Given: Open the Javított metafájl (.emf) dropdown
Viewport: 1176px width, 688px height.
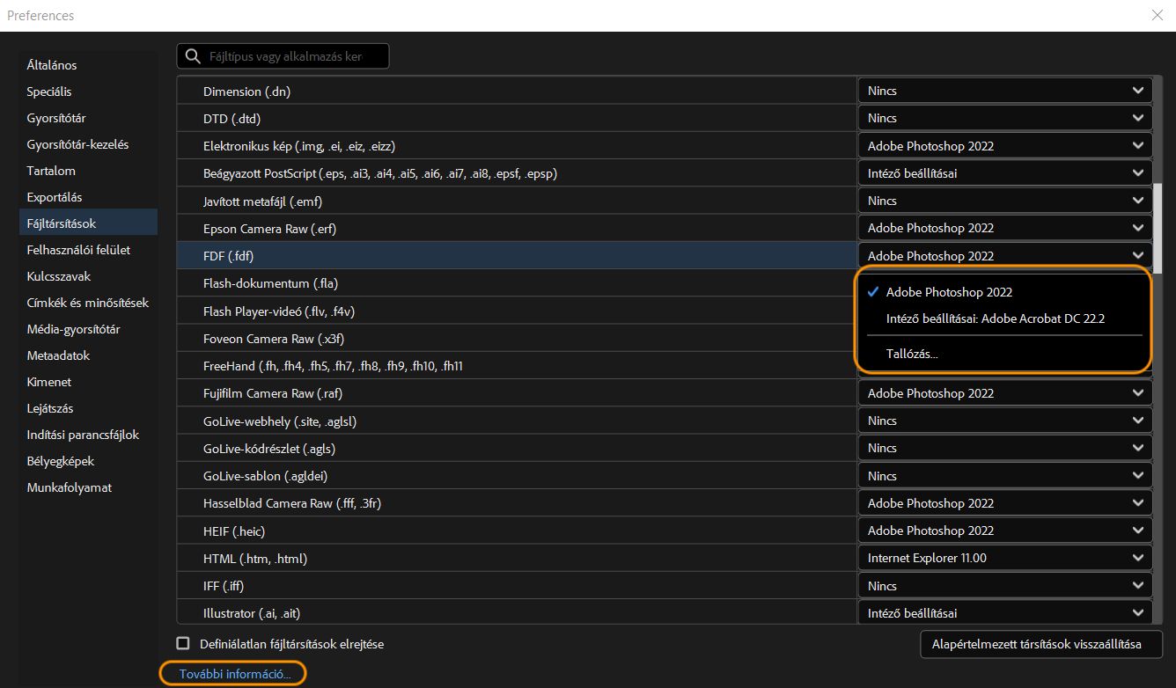Looking at the screenshot, I should pos(1005,201).
